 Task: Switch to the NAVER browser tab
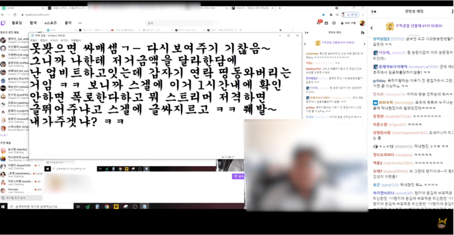point(22,8)
